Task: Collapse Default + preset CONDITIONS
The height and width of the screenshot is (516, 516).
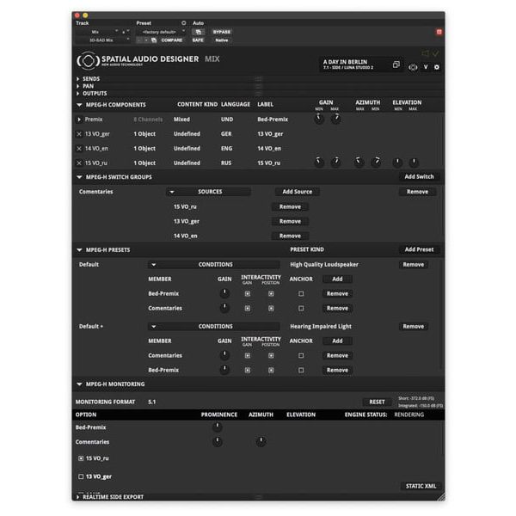Action: tap(153, 327)
